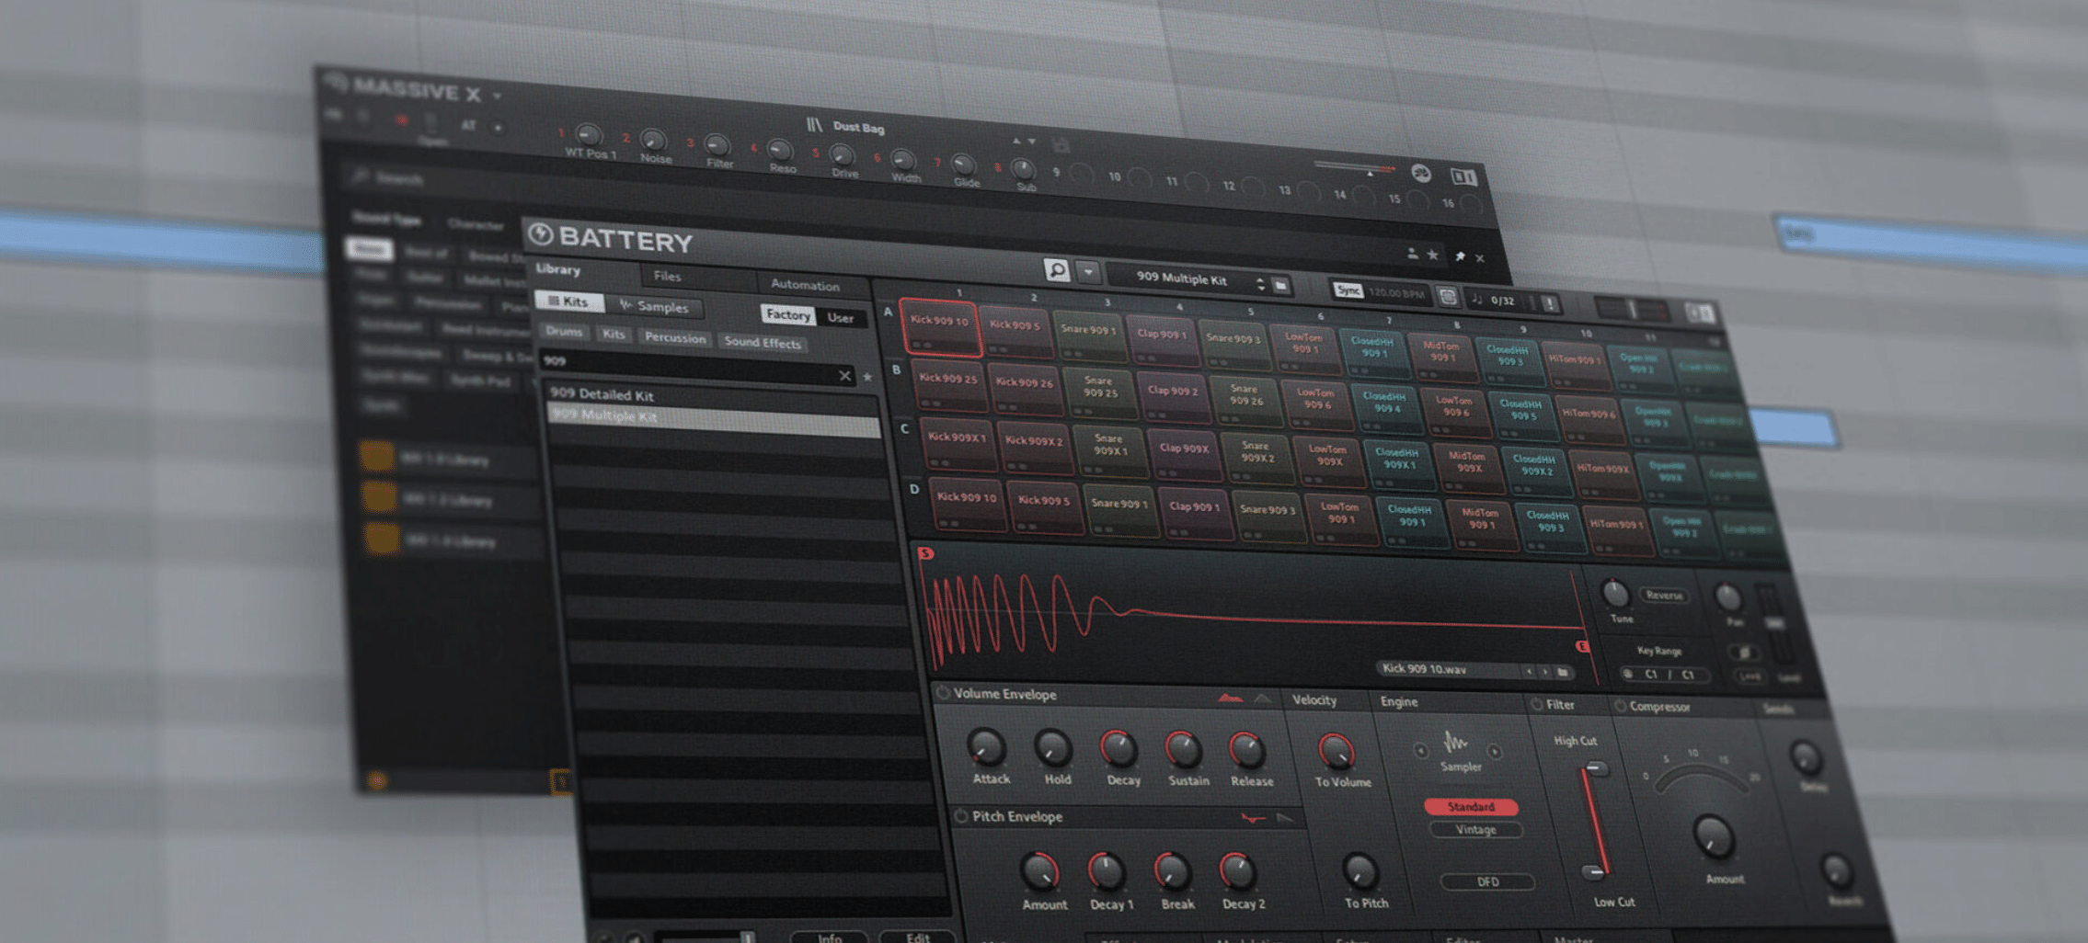Filter by the Sound Effects tag
This screenshot has height=943, width=2088.
coord(763,342)
